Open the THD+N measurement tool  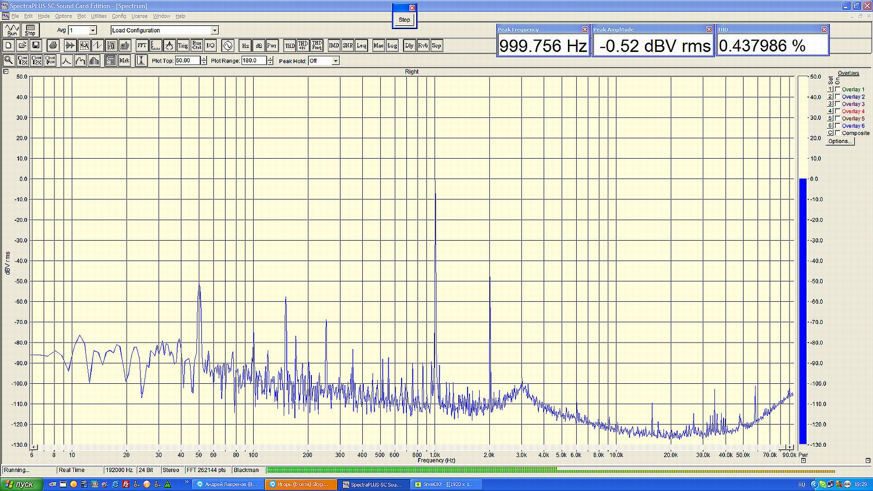303,46
